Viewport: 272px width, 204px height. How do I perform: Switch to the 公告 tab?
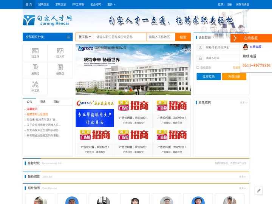click(x=29, y=102)
